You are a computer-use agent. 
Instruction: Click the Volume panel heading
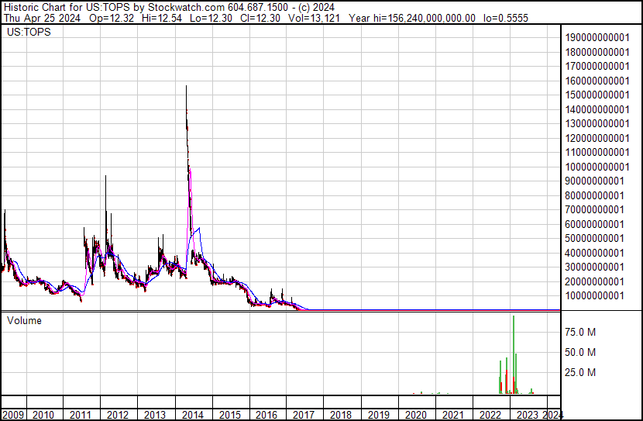pos(24,320)
